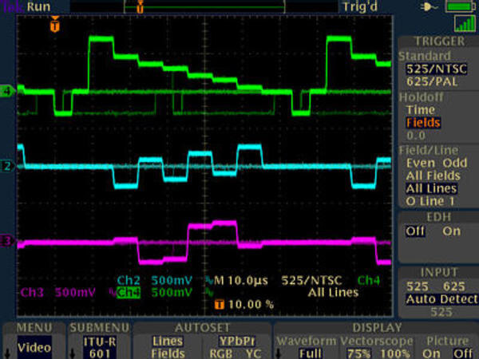Click the 10.00 % trigger position readout
This screenshot has height=359, width=479.
click(251, 305)
